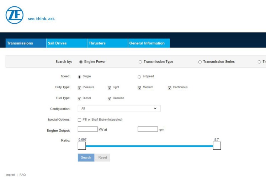Image resolution: width=266 pixels, height=177 pixels.
Task: Open the Configuration dropdown
Action: [x=119, y=109]
